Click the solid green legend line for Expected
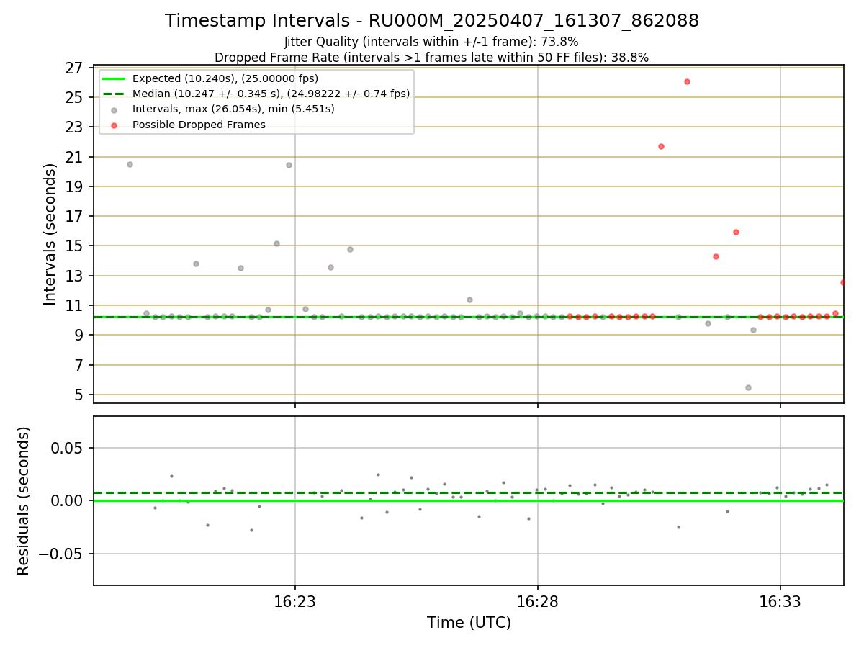 tap(114, 78)
